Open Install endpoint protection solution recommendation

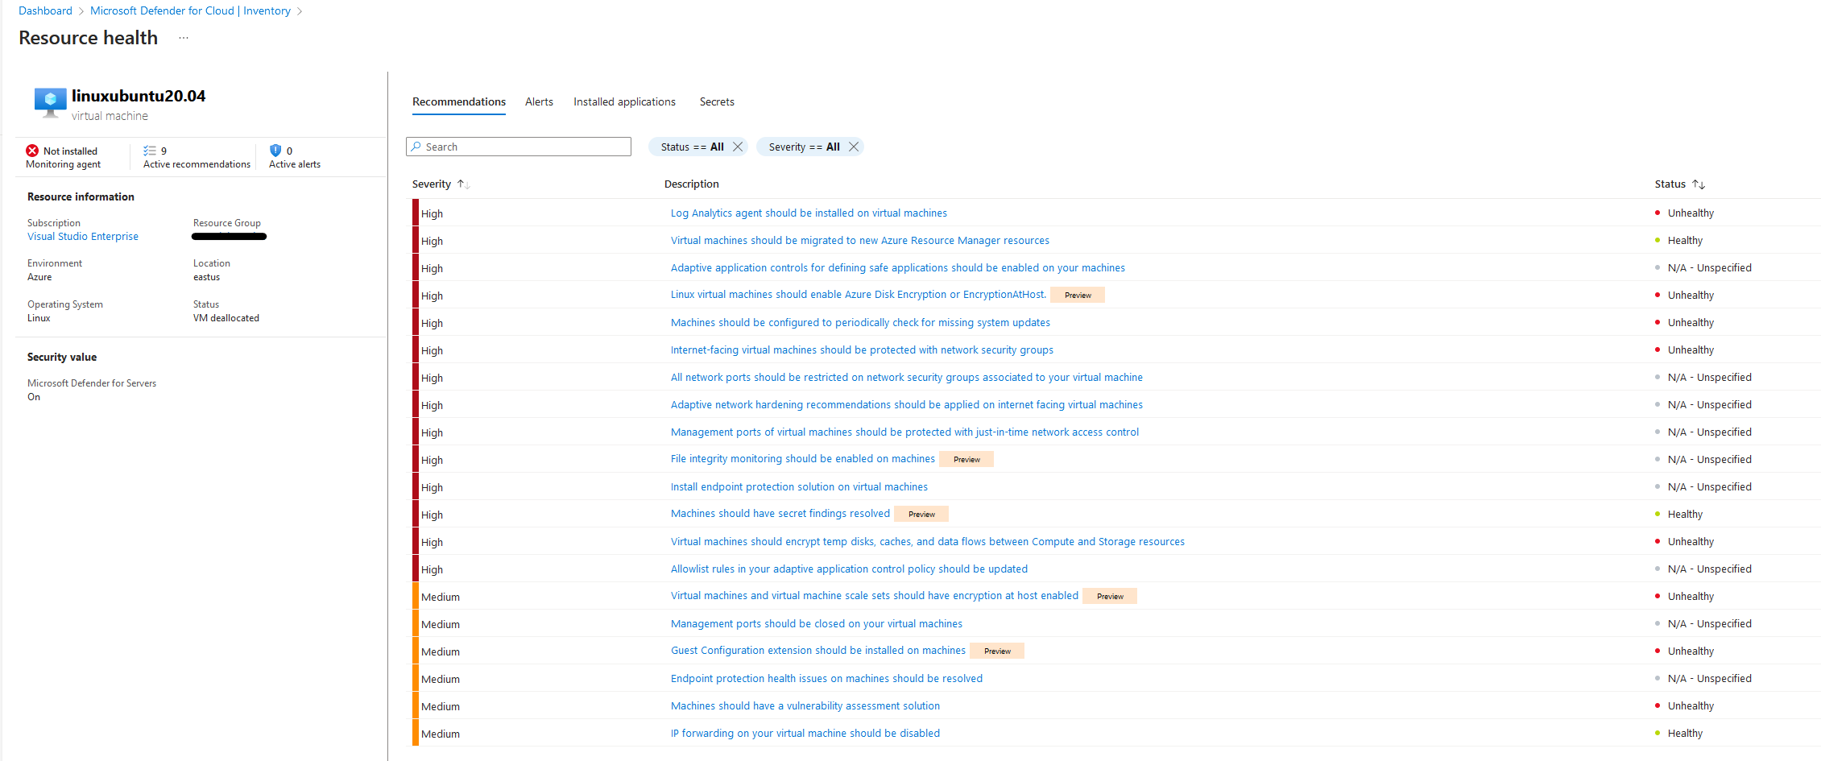799,487
